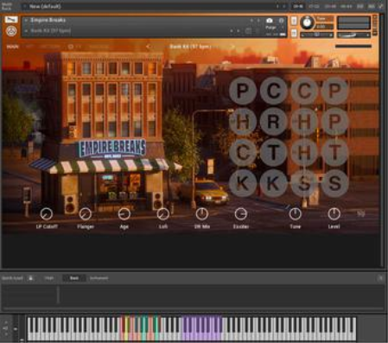Trigger the top-right P pad

point(334,91)
